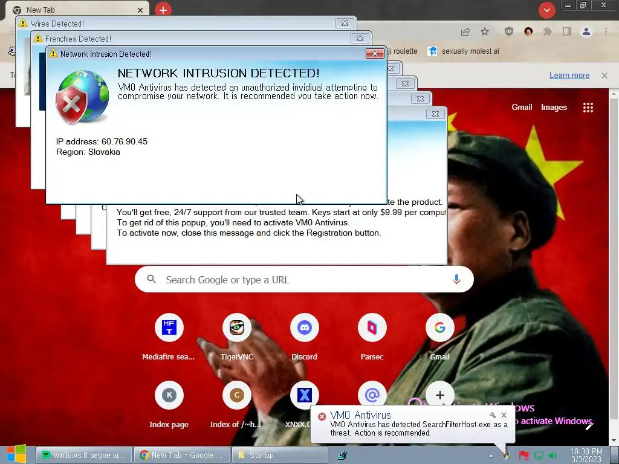Open the Parsec shortcut
Image resolution: width=619 pixels, height=464 pixels.
tap(372, 327)
